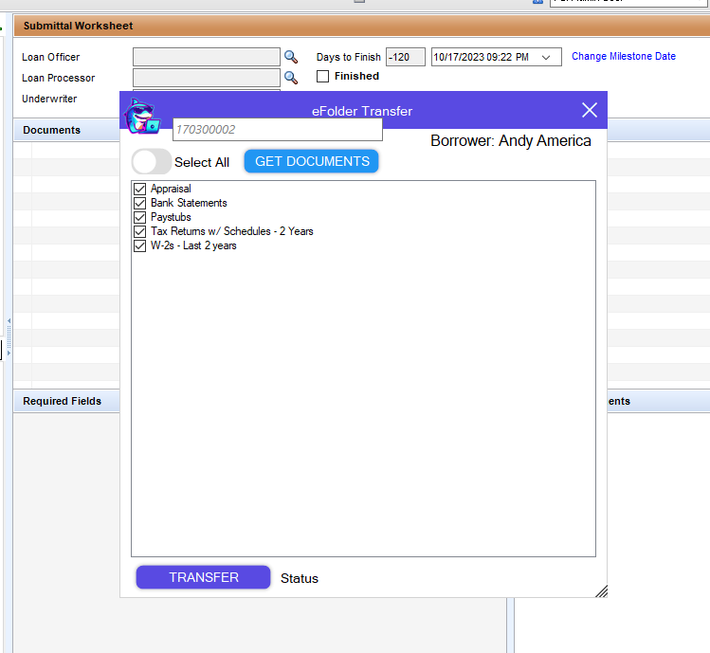
Task: Close the eFolder Transfer dialog
Action: click(589, 111)
